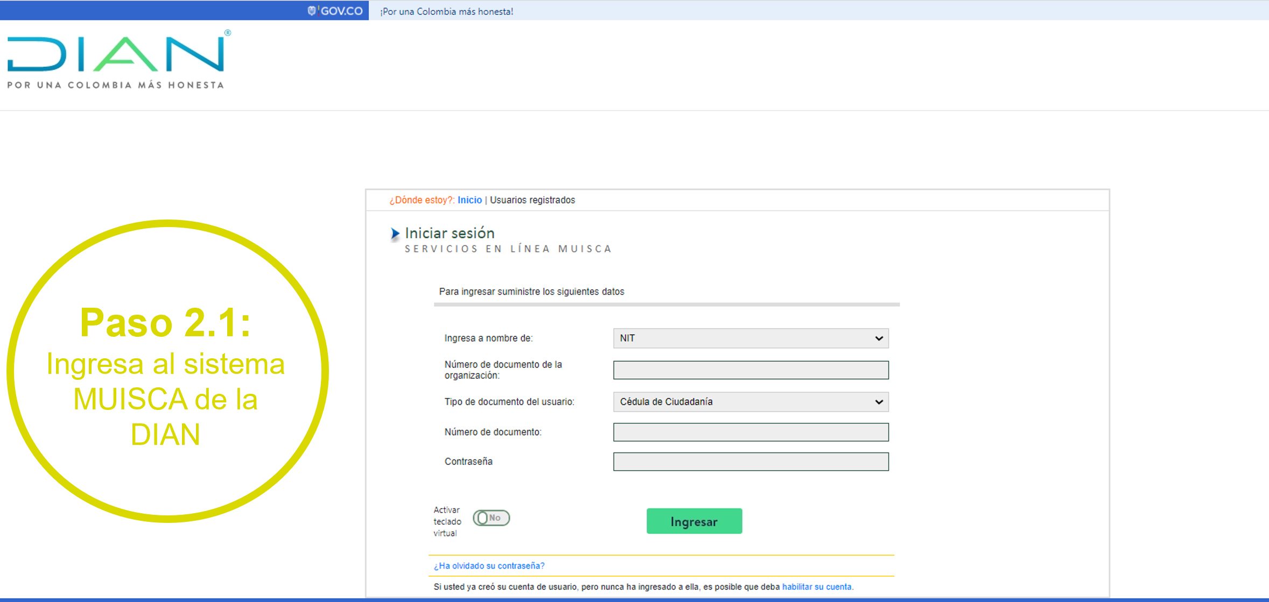Go to Inicio in the breadcrumb
Image resolution: width=1269 pixels, height=602 pixels.
469,200
